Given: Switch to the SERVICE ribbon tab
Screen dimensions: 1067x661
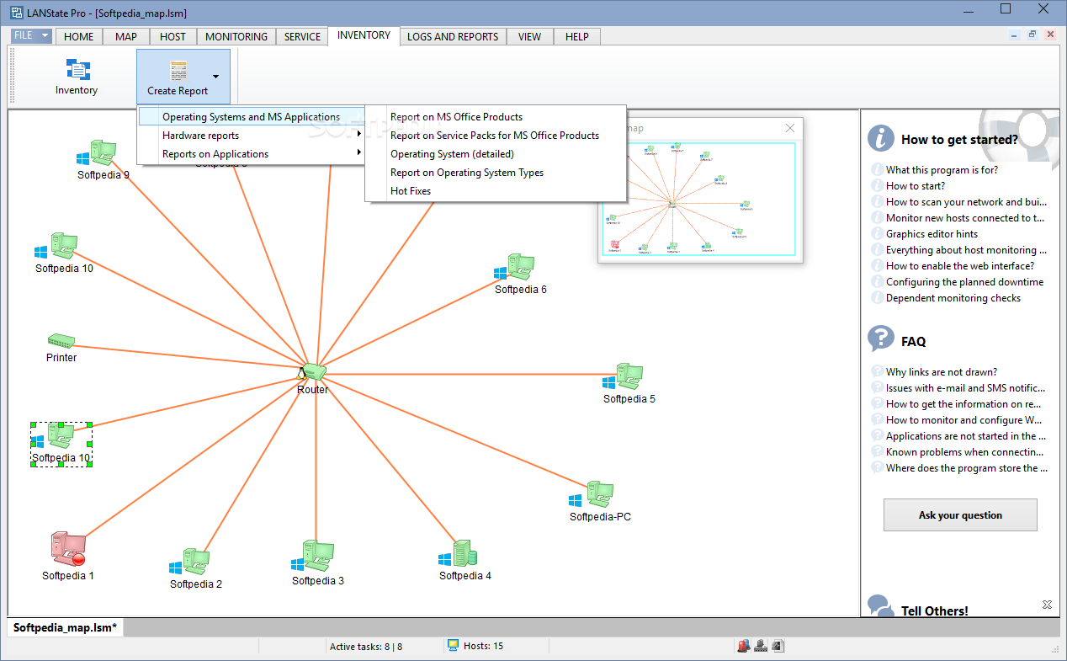Looking at the screenshot, I should coord(302,36).
